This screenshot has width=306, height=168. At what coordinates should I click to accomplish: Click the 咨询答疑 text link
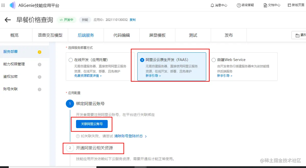248,5
